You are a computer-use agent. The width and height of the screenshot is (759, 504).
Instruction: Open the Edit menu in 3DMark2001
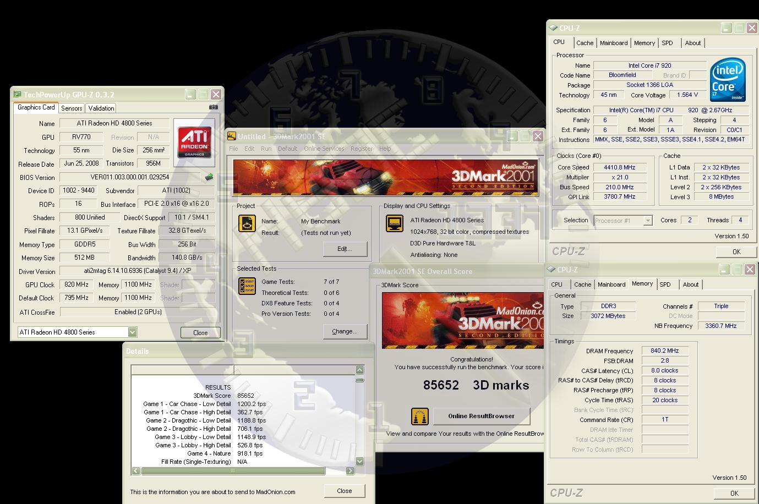click(x=249, y=149)
